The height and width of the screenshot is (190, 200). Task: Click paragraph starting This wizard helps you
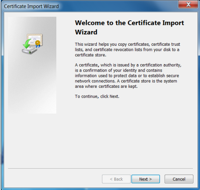click(x=127, y=49)
